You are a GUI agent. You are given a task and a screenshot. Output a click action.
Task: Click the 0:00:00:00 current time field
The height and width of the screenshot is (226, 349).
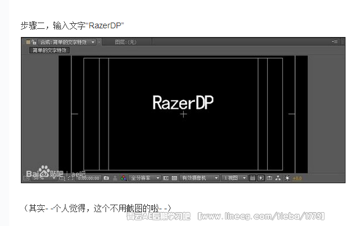pos(89,178)
